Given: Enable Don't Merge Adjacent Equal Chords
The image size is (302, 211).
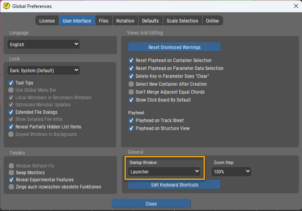Looking at the screenshot, I should pos(131,92).
